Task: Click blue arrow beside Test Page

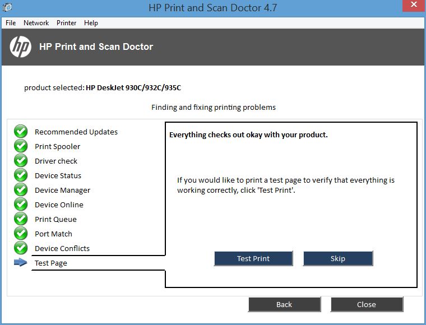Action: pyautogui.click(x=20, y=263)
